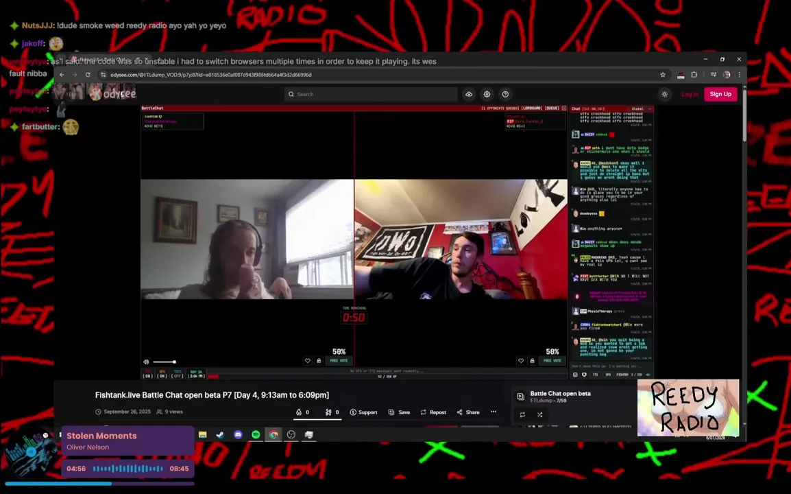This screenshot has width=791, height=494.
Task: Click the Odysee logo
Action: (112, 93)
